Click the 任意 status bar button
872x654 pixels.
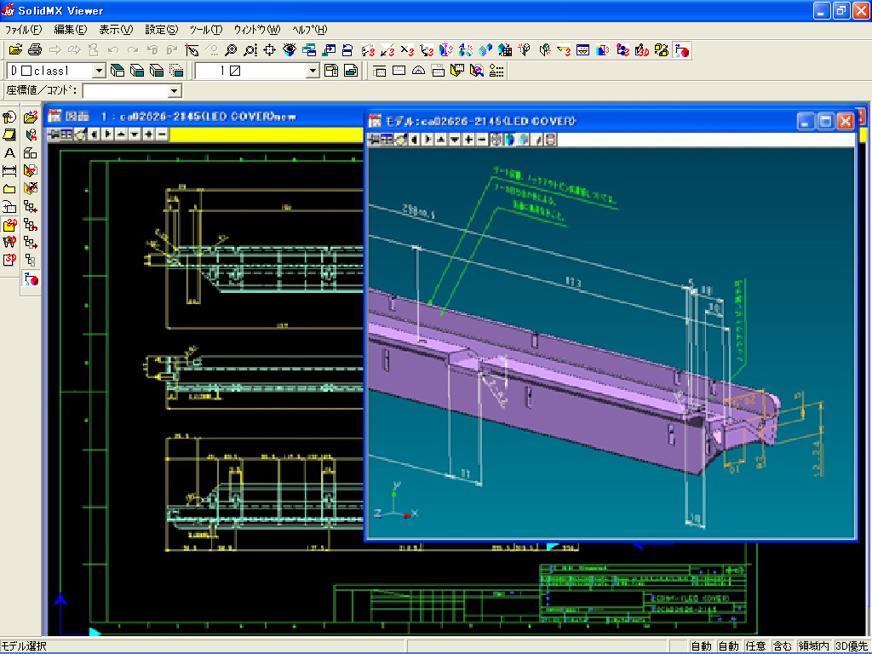[755, 646]
